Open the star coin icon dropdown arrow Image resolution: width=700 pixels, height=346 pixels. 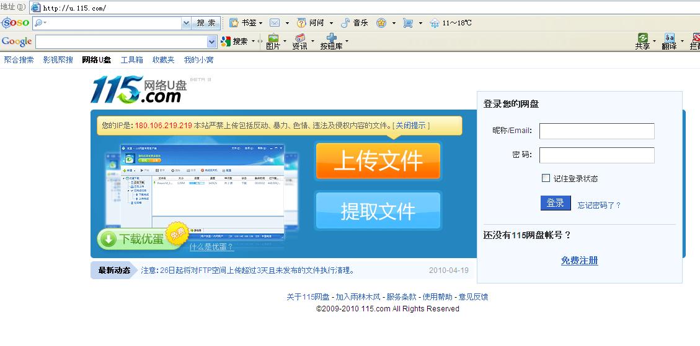(394, 23)
